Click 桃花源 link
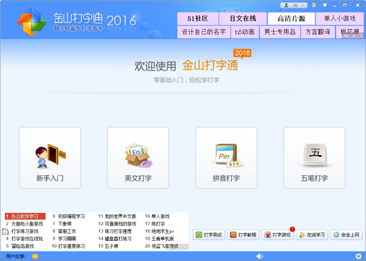This screenshot has width=366, height=261. (350, 32)
